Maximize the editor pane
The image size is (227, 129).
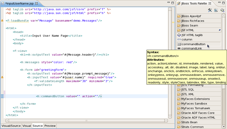[x=173, y=3]
